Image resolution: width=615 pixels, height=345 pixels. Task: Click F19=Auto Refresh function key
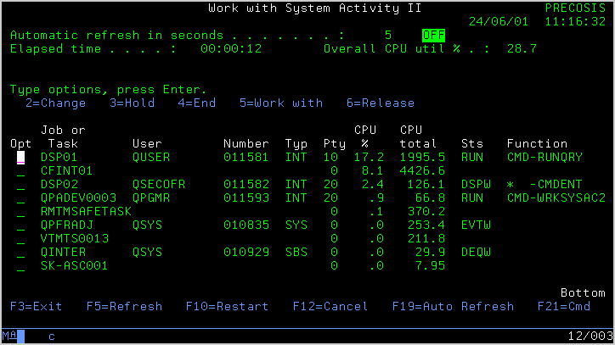453,306
